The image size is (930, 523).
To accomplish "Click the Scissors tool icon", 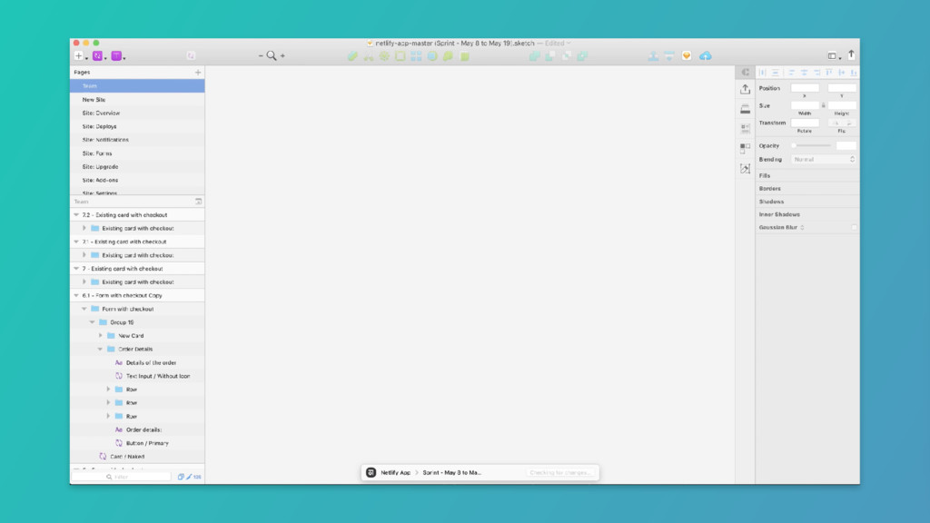I will pos(369,55).
